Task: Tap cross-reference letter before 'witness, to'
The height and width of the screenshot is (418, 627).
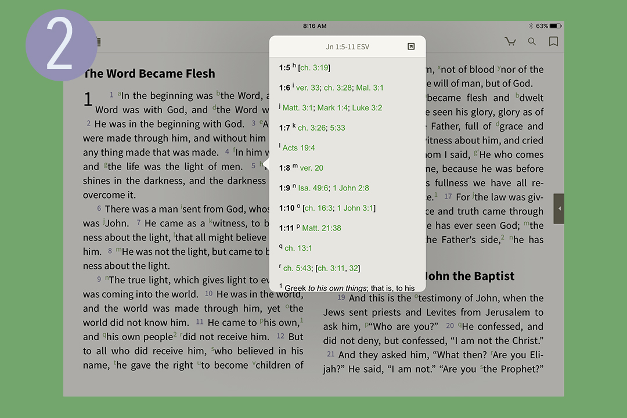Action: [x=210, y=221]
